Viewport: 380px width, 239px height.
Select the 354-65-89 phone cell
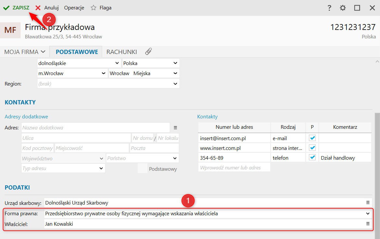click(234, 158)
